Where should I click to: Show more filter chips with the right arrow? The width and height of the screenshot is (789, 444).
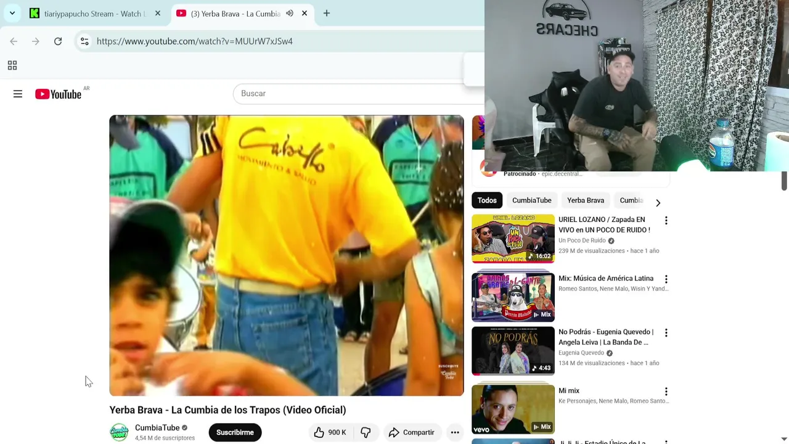click(658, 202)
